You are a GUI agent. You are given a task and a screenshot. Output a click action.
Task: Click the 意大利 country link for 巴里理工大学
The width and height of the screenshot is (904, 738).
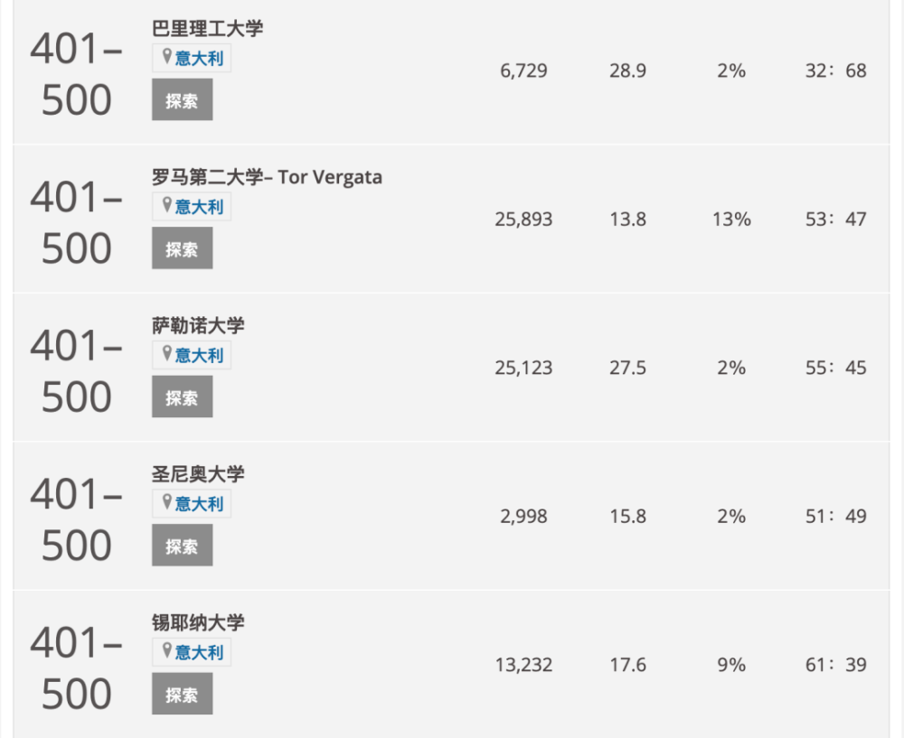[199, 58]
